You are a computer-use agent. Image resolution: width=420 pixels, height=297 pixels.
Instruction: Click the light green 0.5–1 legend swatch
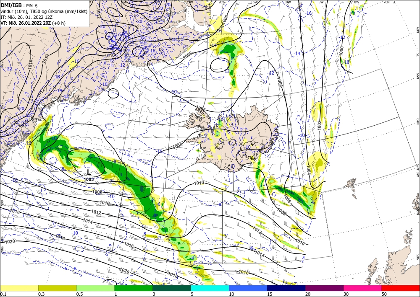coord(95,288)
